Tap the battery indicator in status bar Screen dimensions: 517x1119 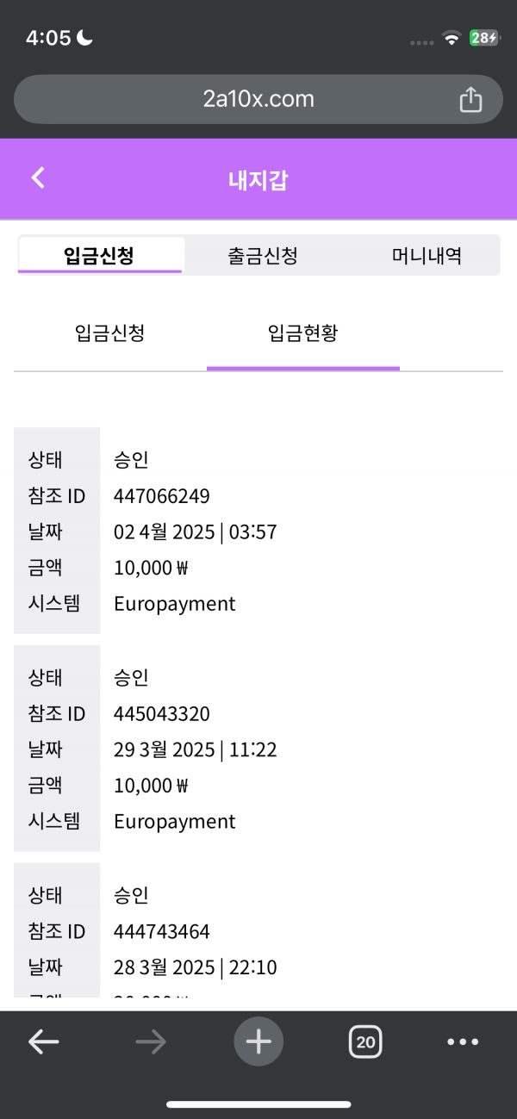tap(483, 38)
